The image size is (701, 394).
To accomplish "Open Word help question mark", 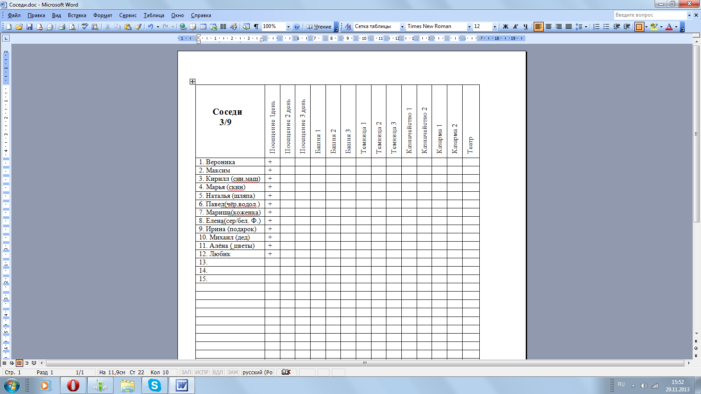I will [297, 27].
